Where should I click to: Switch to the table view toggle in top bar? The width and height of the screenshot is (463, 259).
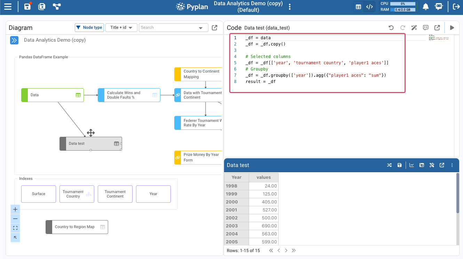pos(358,7)
